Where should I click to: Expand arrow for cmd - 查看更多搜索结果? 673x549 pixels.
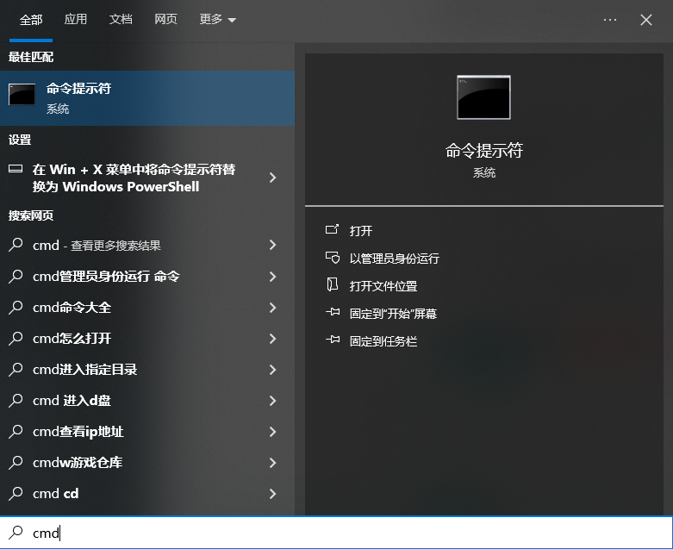[x=272, y=245]
